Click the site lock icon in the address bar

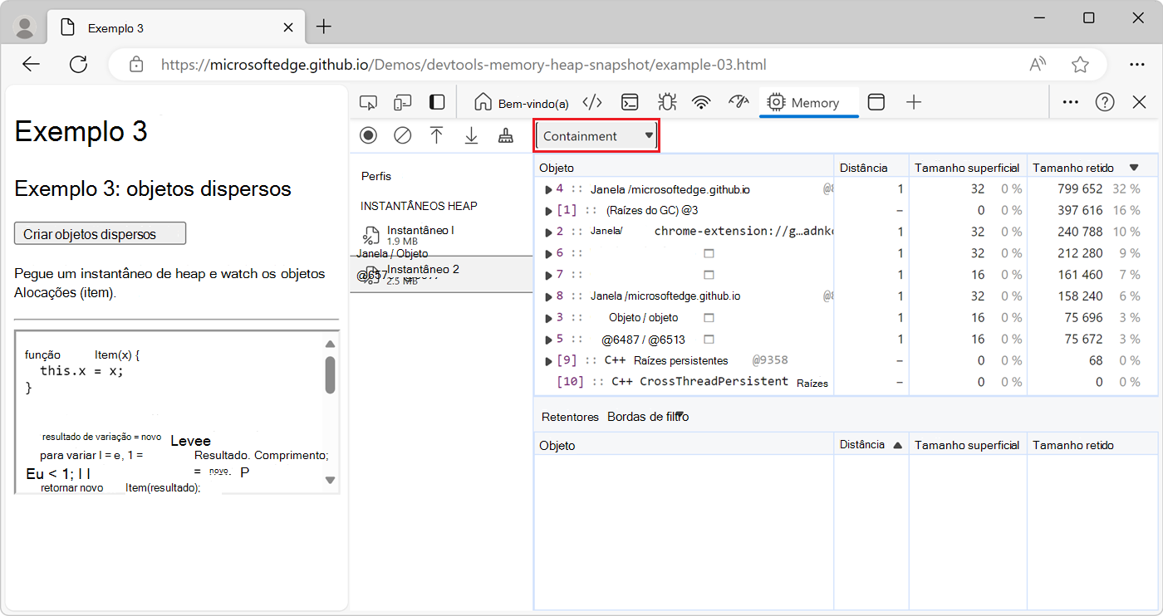[137, 65]
